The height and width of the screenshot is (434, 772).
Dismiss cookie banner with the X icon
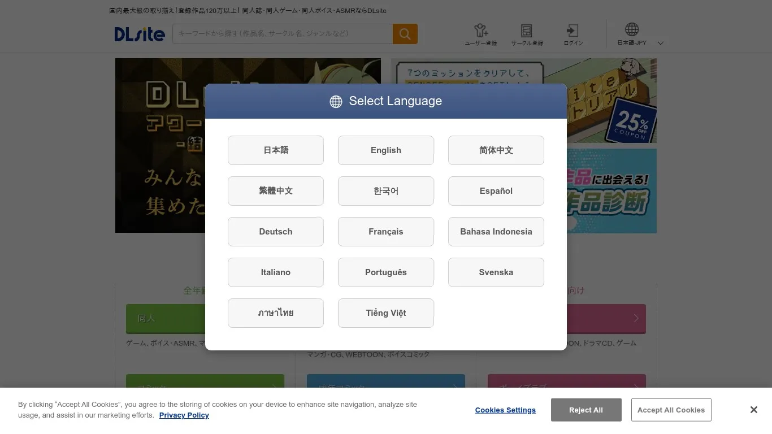coord(753,409)
